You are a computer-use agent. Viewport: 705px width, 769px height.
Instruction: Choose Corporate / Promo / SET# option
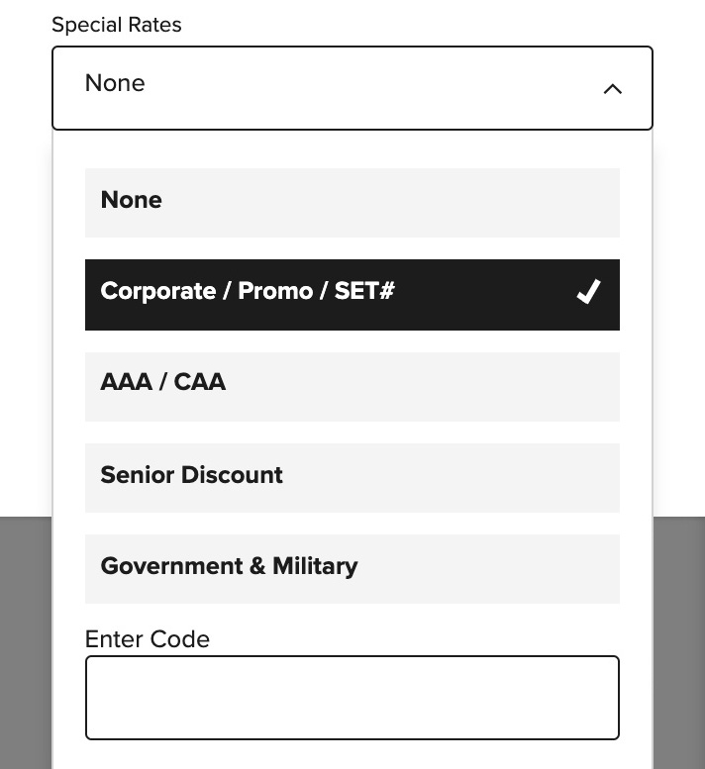(x=352, y=295)
